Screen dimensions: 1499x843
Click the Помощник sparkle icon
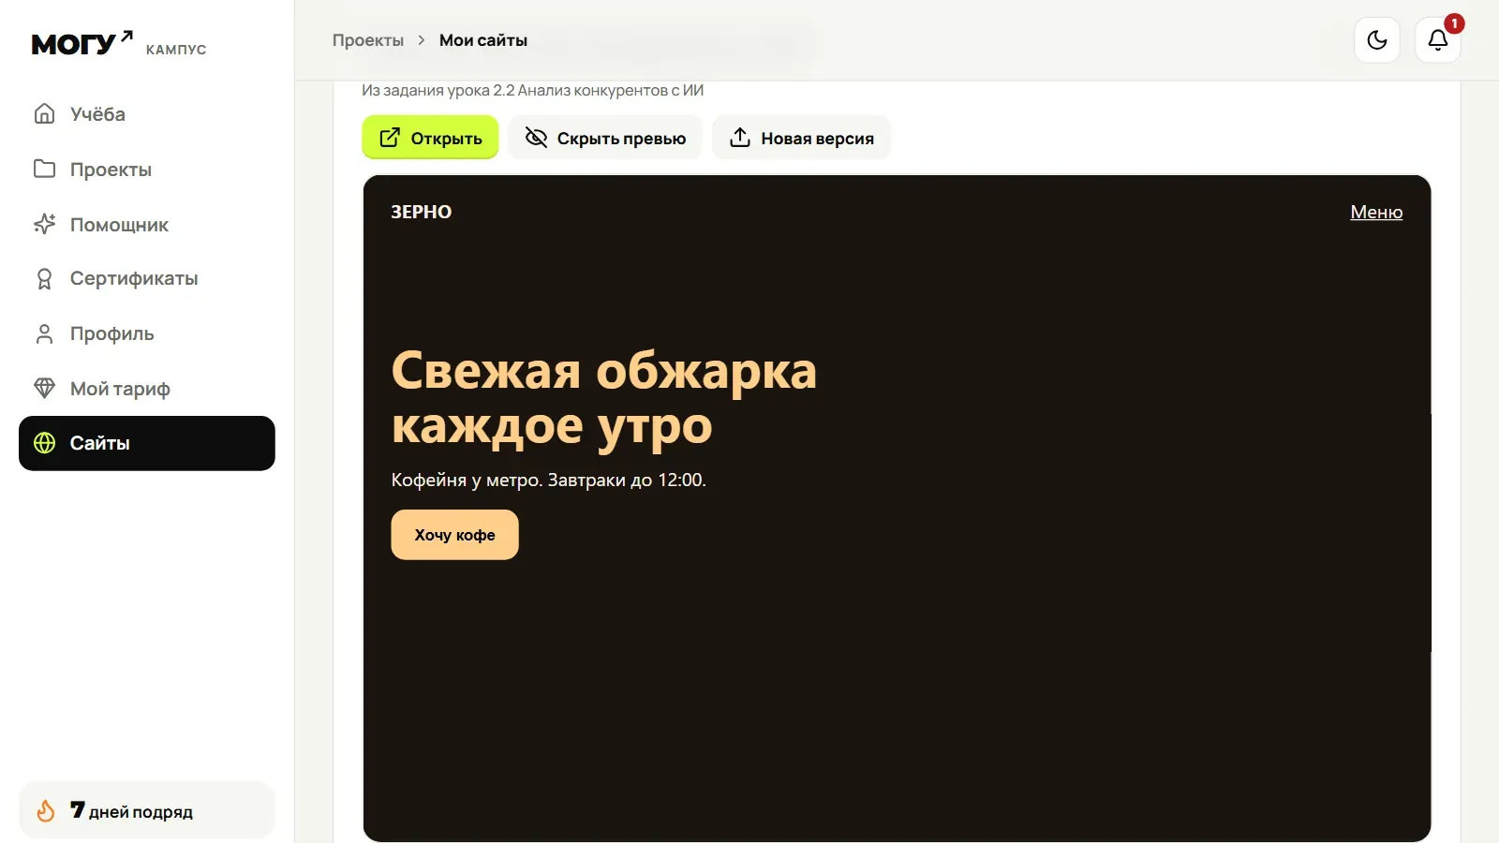44,224
